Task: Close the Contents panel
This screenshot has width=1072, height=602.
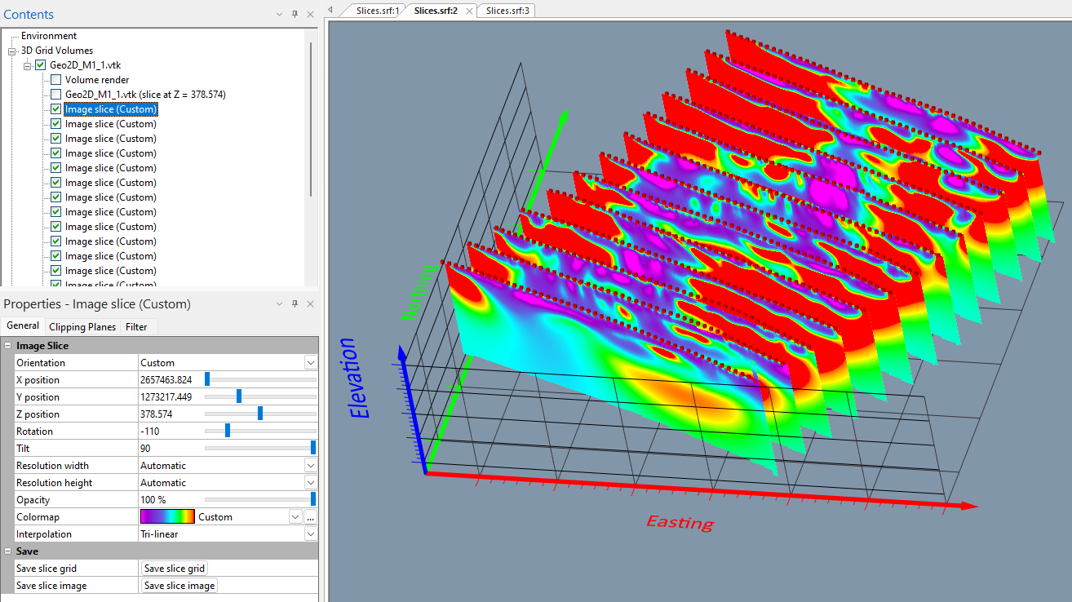Action: point(310,15)
